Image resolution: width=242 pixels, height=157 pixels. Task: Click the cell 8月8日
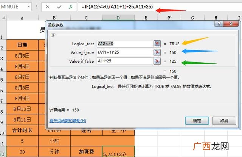pyautogui.click(x=22, y=88)
